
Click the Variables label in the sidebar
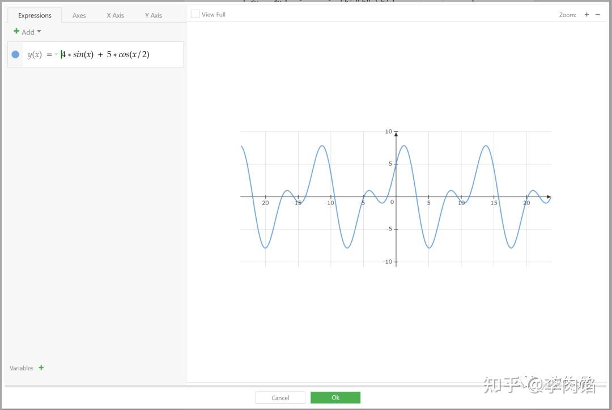[x=22, y=368]
